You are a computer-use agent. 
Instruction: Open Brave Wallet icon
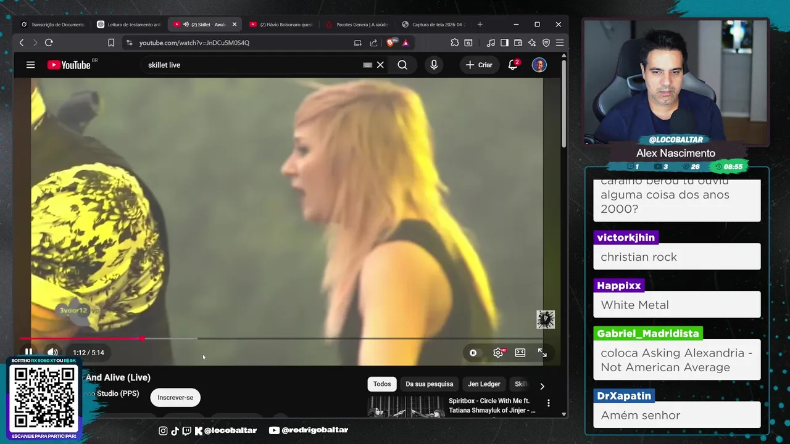click(x=518, y=43)
